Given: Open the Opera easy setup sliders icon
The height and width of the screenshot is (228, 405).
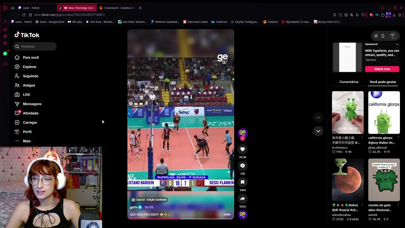Looking at the screenshot, I should click(x=400, y=15).
